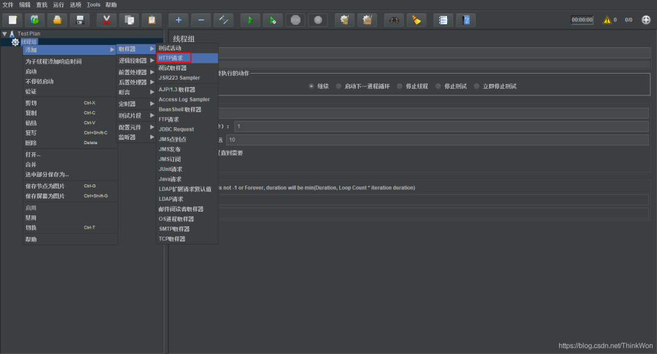Image resolution: width=657 pixels, height=354 pixels.
Task: Choose BeanShell 取样器 entry
Action: point(187,109)
